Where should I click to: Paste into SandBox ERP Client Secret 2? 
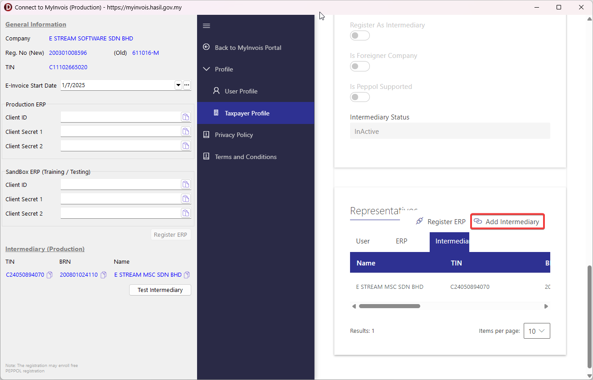(185, 213)
